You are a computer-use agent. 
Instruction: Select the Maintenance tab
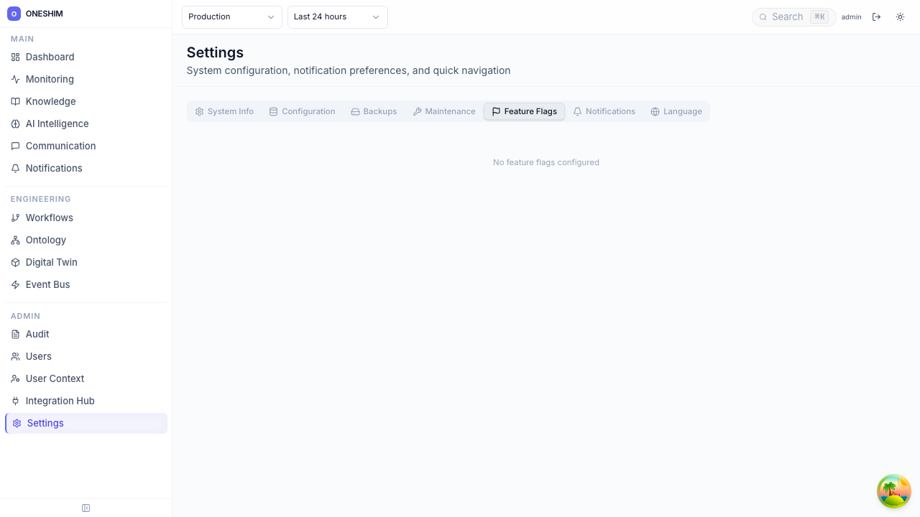click(x=443, y=111)
